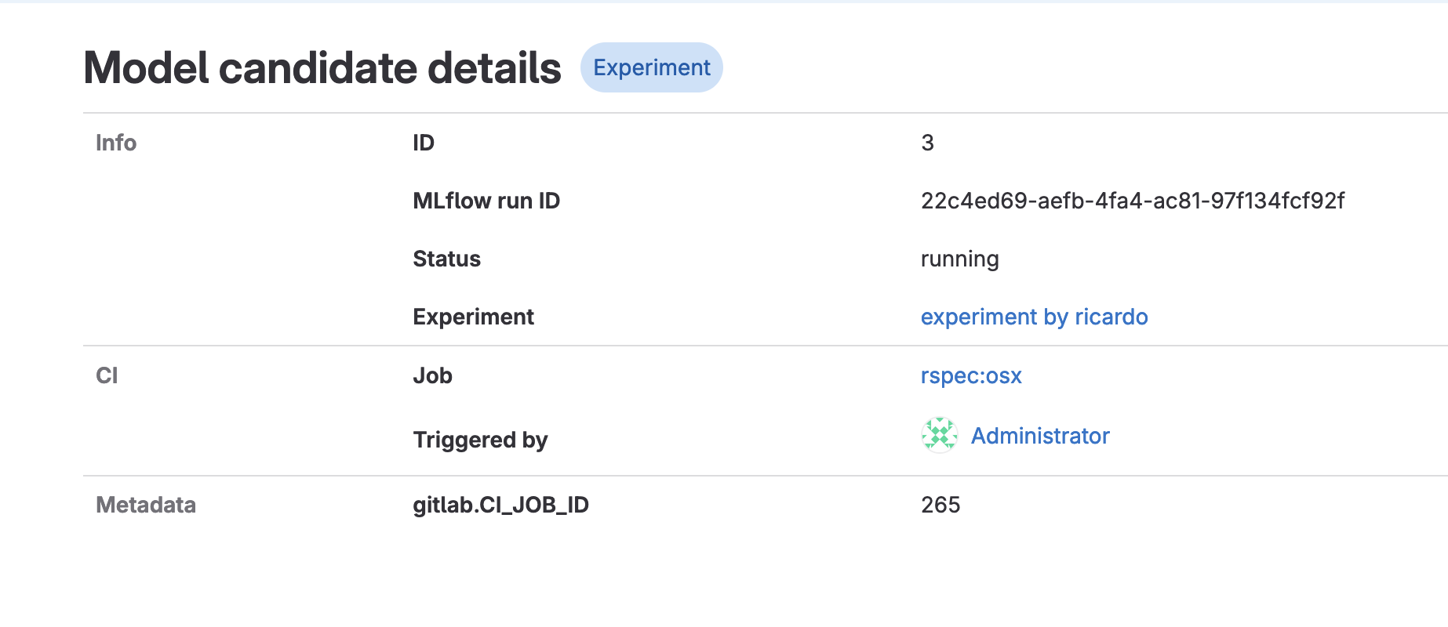Click the CI section label

click(107, 376)
